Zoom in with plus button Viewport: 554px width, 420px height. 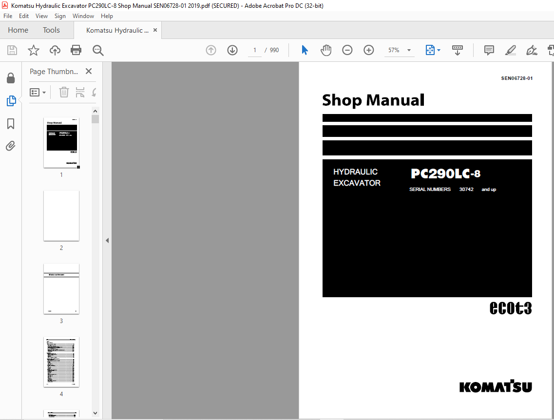point(368,50)
